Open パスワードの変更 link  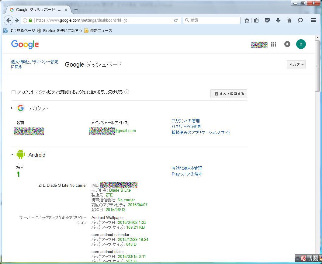point(186,127)
